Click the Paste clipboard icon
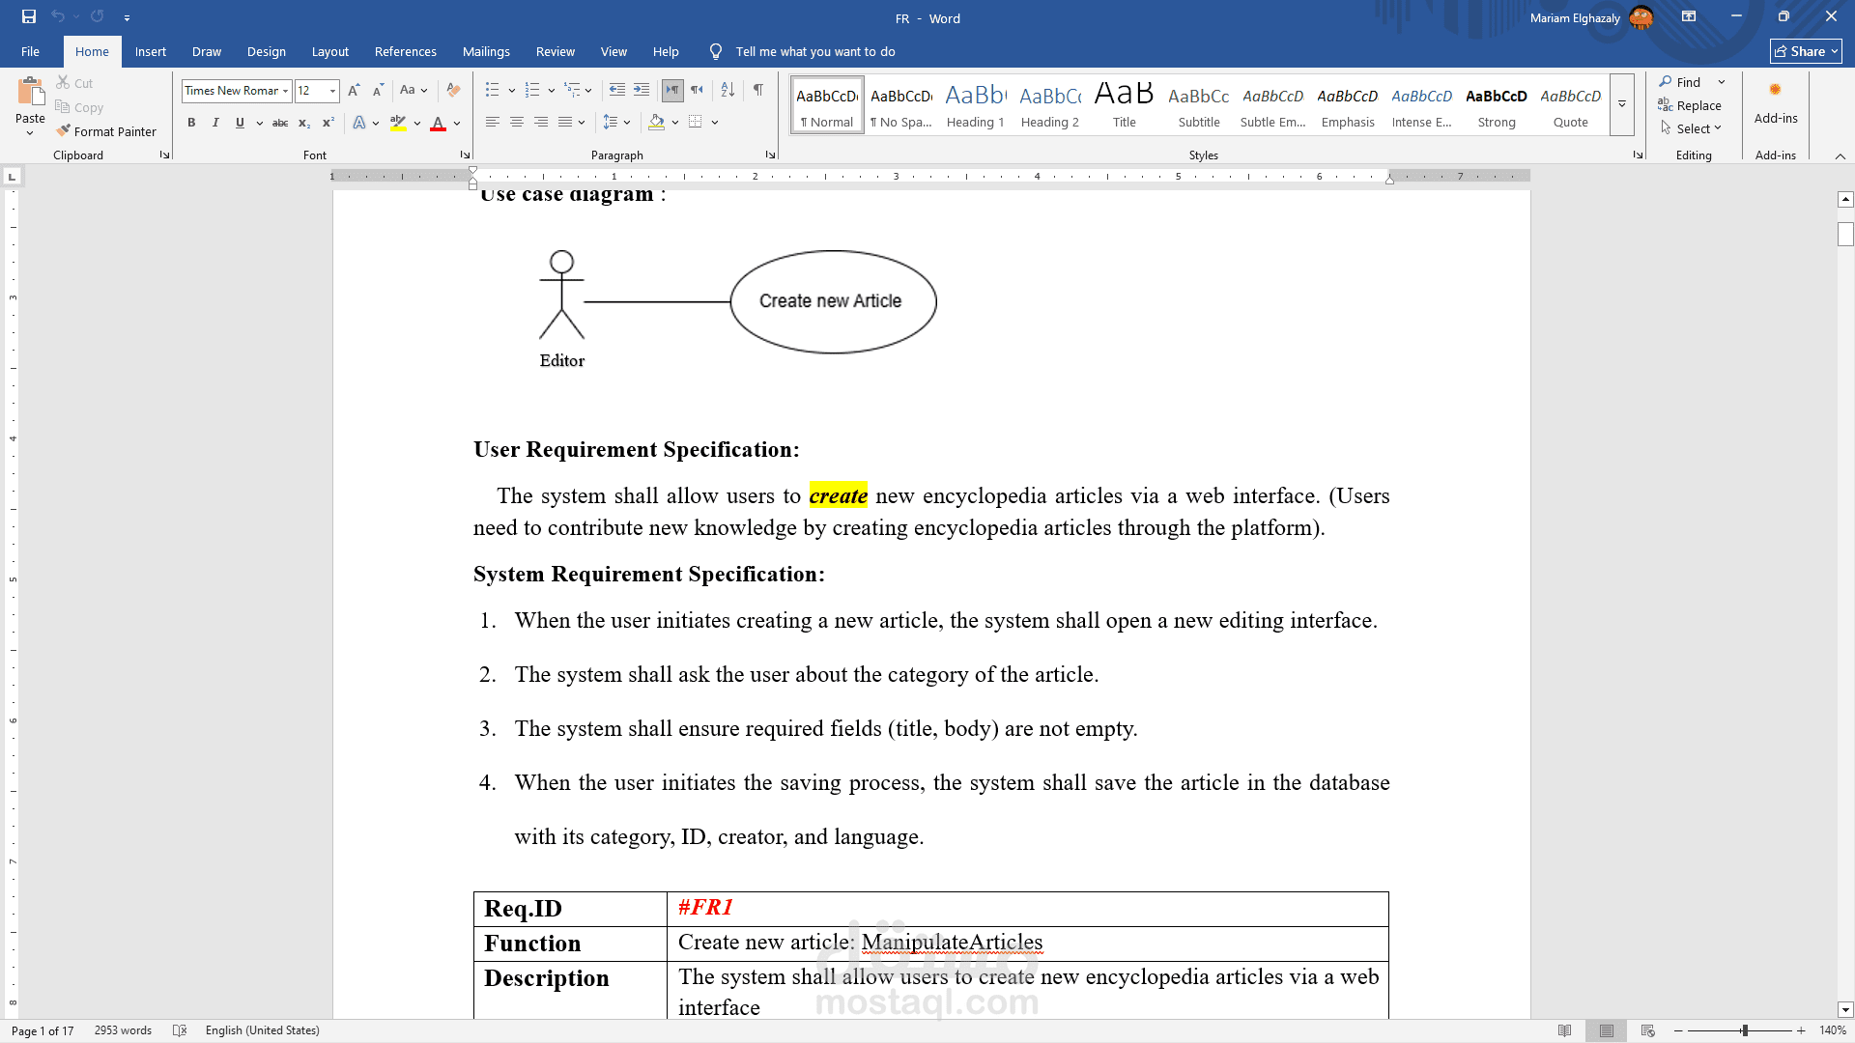The width and height of the screenshot is (1855, 1043). (30, 91)
